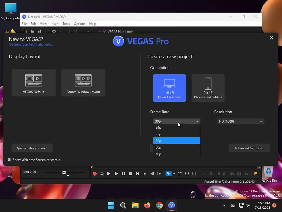Click the timeline zoom magnifier icon

(x=259, y=167)
